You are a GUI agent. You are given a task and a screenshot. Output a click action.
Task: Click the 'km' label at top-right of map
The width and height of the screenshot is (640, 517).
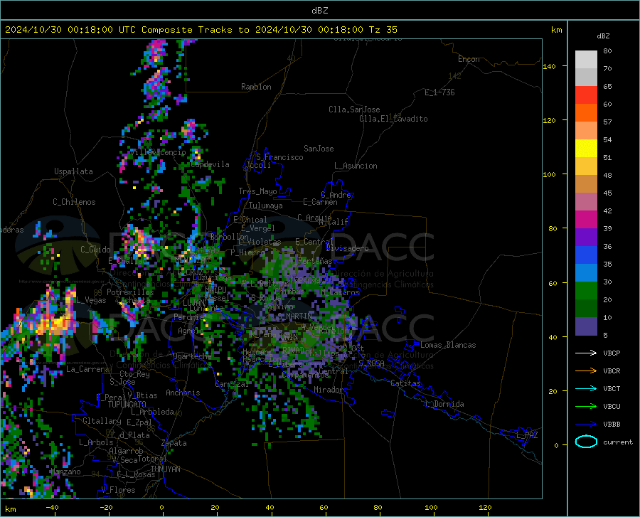(556, 30)
